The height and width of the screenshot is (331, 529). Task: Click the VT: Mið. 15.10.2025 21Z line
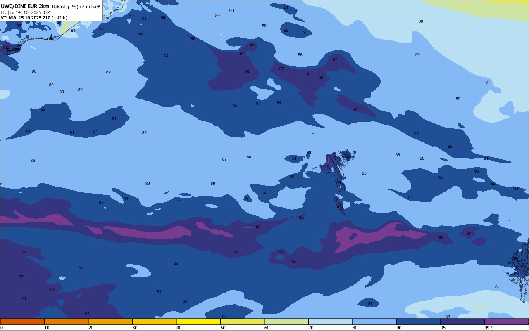[34, 18]
